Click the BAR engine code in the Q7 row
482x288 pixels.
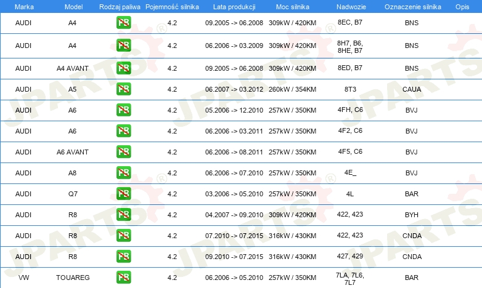click(412, 194)
